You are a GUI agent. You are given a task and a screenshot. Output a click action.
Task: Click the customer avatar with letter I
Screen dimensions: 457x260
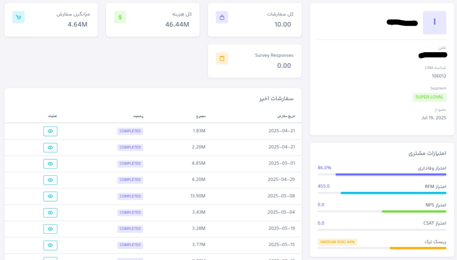point(434,23)
